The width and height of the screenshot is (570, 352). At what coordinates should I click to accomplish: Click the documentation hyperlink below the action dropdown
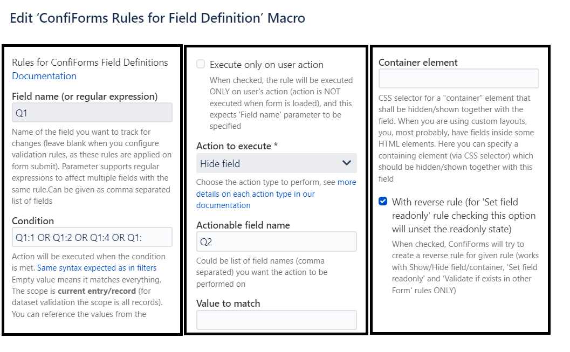tap(223, 205)
